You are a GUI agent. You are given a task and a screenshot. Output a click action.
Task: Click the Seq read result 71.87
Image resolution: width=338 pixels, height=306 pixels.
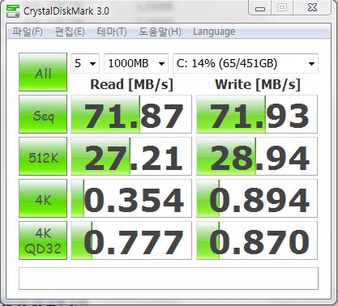pos(131,114)
